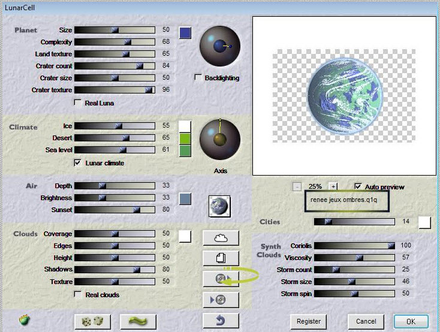This screenshot has width=440, height=332.
Task: Open the white Ice color swatch
Action: pos(185,126)
